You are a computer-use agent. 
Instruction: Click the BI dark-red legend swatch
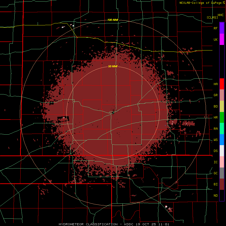click(x=222, y=184)
